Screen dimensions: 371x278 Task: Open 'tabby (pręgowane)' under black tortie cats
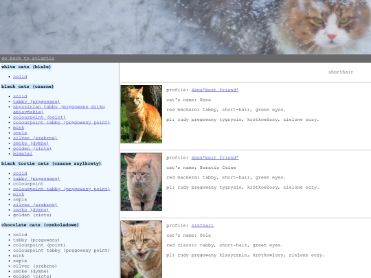click(36, 178)
